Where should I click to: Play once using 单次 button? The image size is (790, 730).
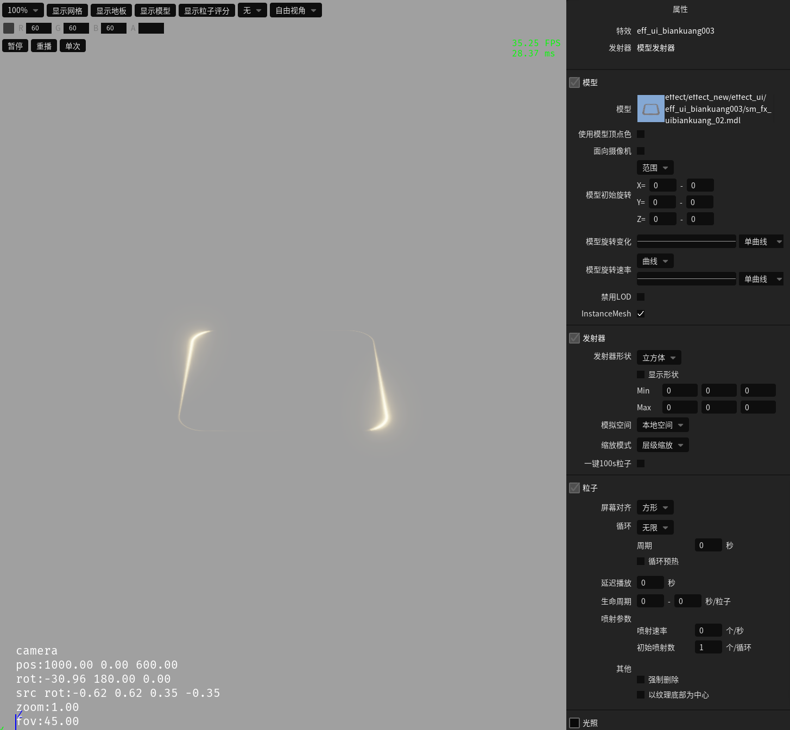pyautogui.click(x=73, y=46)
